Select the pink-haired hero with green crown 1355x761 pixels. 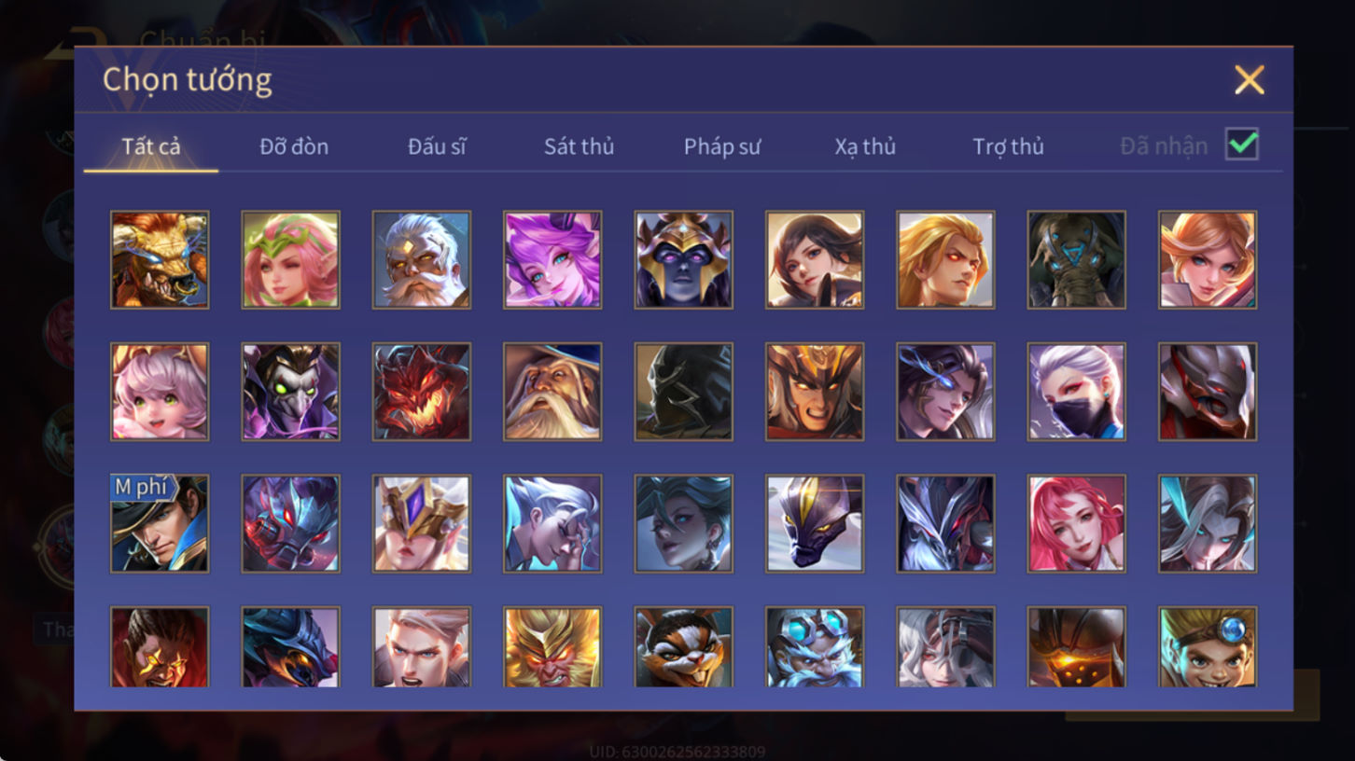click(290, 259)
